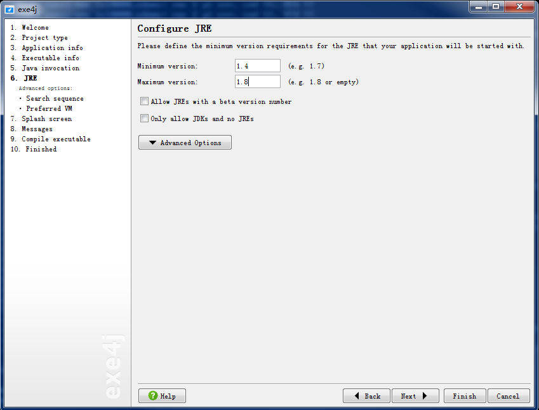Go to step 7 Splash screen
Image resolution: width=539 pixels, height=410 pixels.
pos(41,119)
